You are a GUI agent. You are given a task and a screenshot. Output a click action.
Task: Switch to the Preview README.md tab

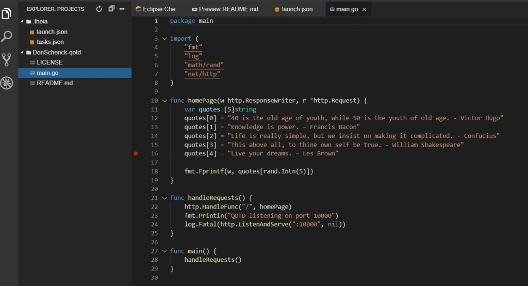click(x=224, y=9)
